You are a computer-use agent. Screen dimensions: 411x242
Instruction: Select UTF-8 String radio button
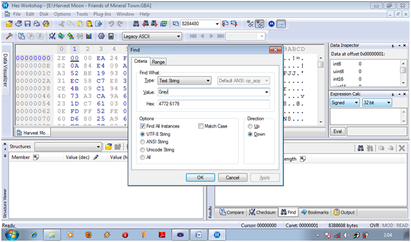(142, 134)
